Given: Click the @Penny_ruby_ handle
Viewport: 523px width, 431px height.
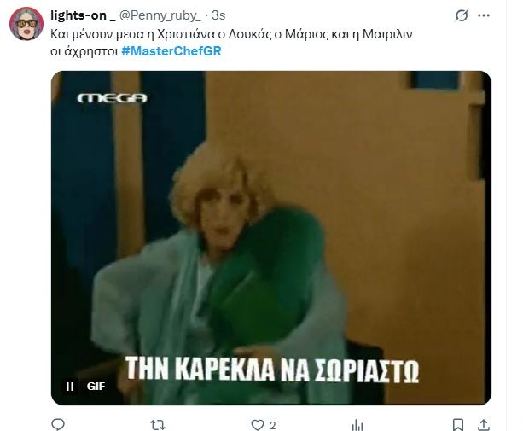Looking at the screenshot, I should 160,15.
